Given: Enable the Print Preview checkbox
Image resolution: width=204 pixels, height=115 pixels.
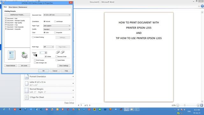Looking at the screenshot, I should coord(35,60).
